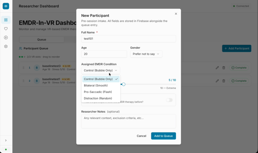The image size is (258, 153).
Task: Click the stress level slider handle
Action: (123, 84)
